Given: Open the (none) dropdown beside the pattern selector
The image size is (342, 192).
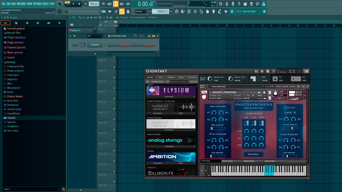Looking at the screenshot, I should tap(141, 11).
